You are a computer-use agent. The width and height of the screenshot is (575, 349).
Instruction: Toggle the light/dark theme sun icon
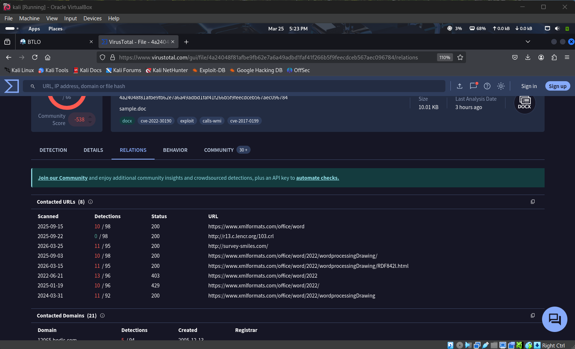coord(501,86)
